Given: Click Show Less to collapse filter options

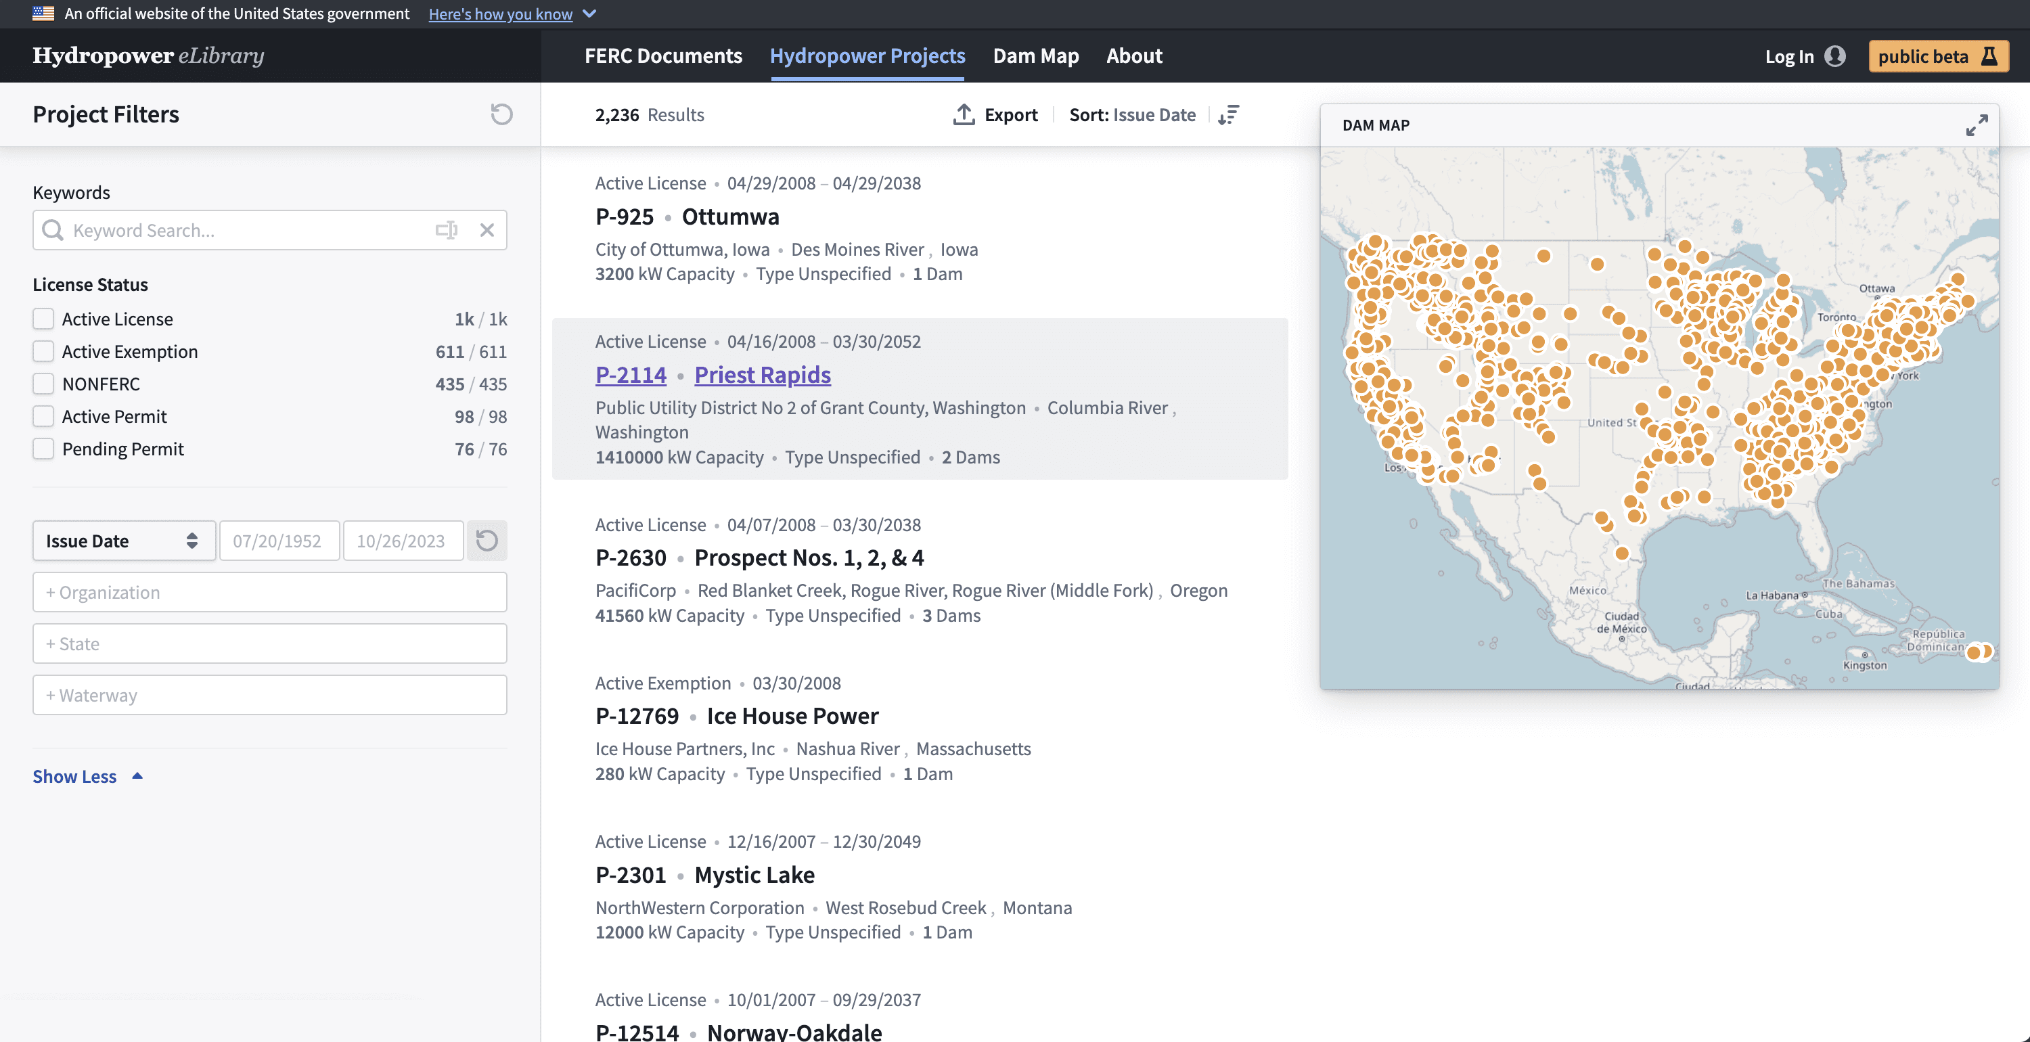Looking at the screenshot, I should point(74,773).
